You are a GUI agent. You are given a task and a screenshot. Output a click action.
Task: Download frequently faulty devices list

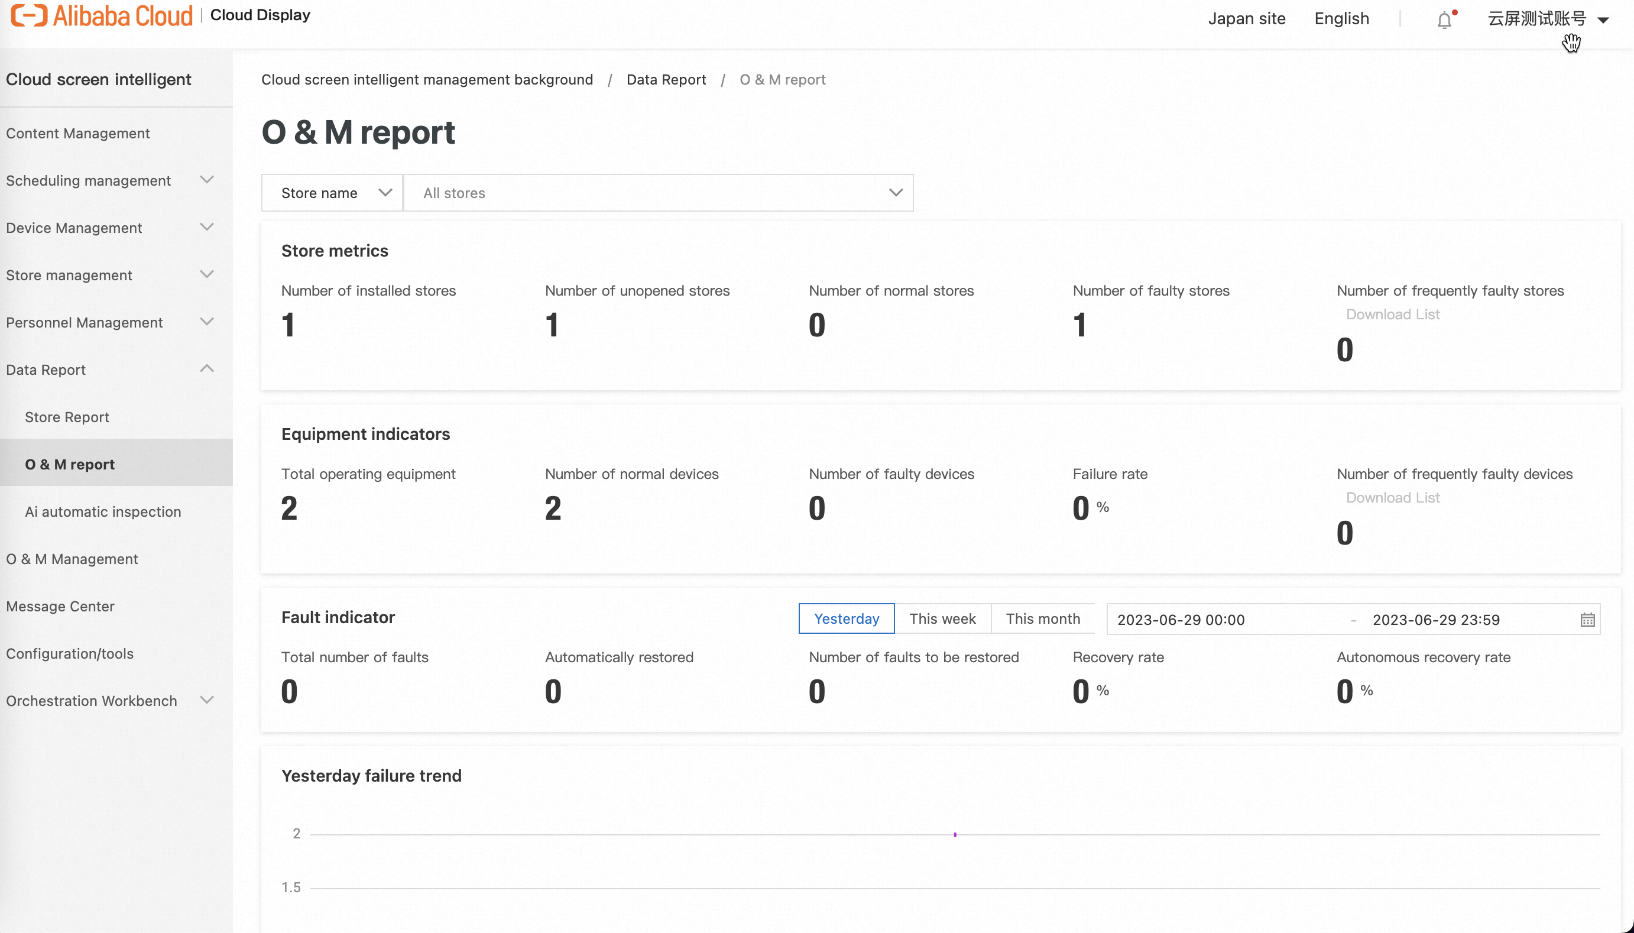(x=1393, y=497)
